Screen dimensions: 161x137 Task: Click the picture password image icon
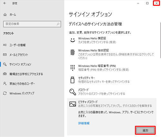click(73, 104)
